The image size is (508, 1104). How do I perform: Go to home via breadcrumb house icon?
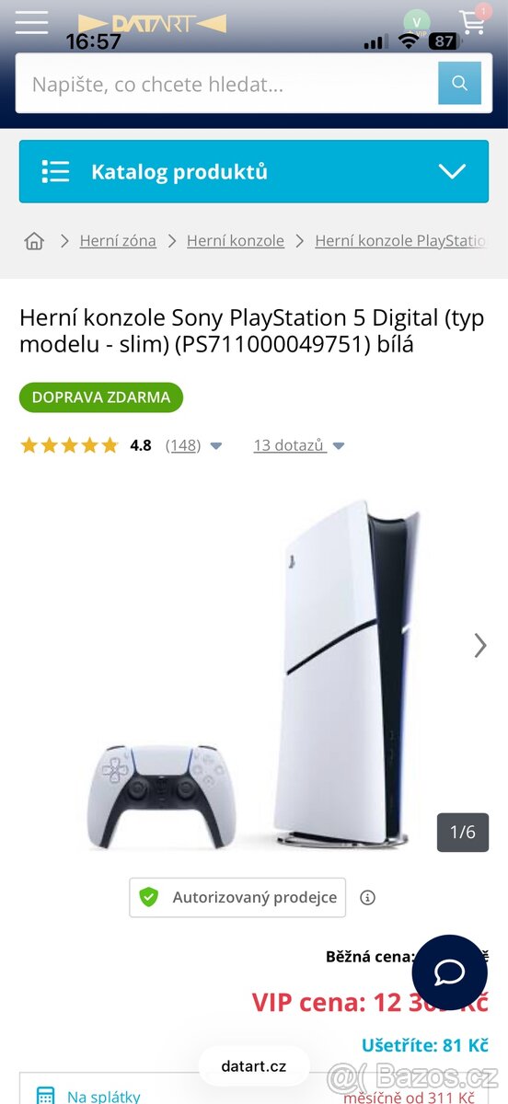click(34, 241)
